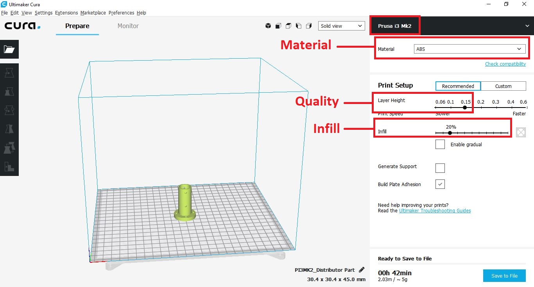Click the Save to File button
This screenshot has width=534, height=287.
point(504,276)
